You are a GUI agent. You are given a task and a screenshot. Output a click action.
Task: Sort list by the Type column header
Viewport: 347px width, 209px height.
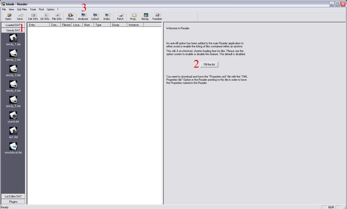[102, 25]
